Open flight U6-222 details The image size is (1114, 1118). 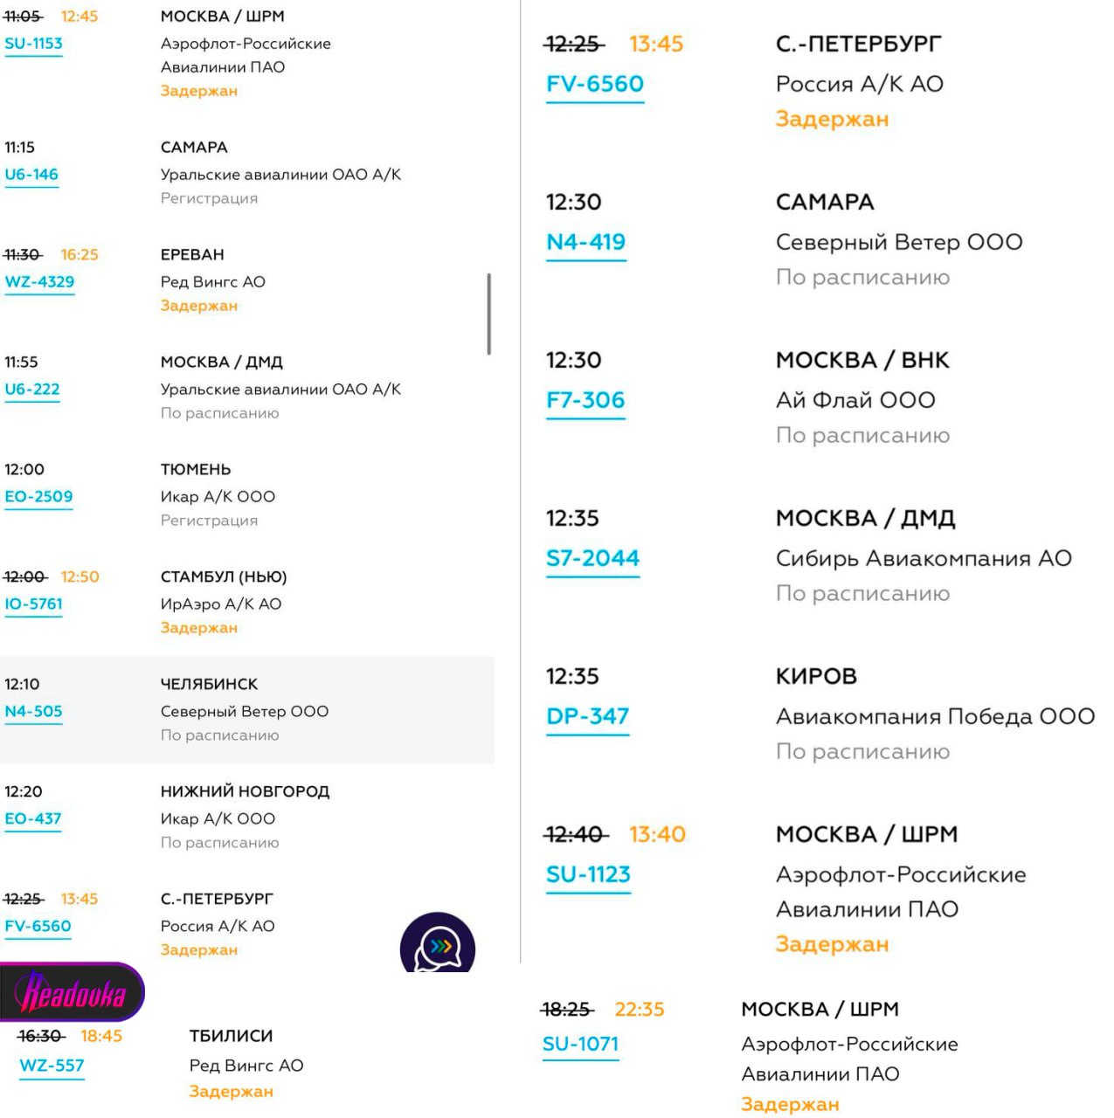pos(32,389)
